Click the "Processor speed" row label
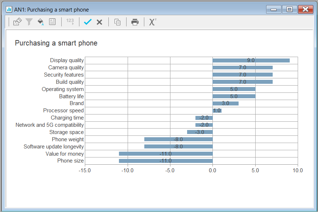Image resolution: width=318 pixels, height=212 pixels. pyautogui.click(x=63, y=111)
